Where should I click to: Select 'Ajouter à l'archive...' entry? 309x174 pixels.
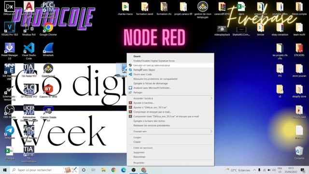[x=170, y=103]
